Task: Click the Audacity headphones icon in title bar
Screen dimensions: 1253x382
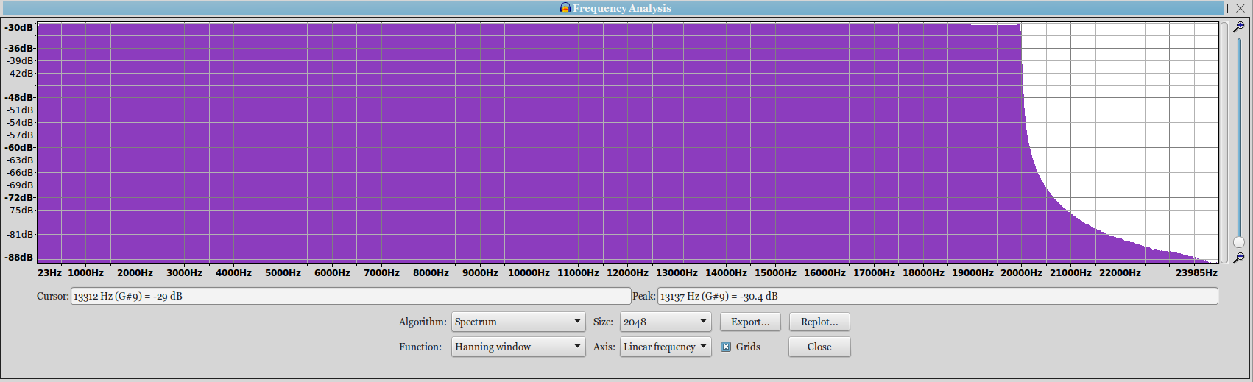Action: click(x=565, y=8)
